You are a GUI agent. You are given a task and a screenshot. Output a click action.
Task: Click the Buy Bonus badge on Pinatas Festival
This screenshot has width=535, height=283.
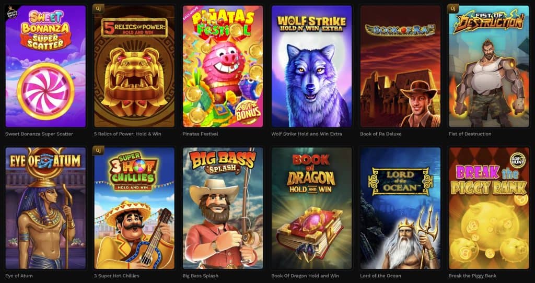pyautogui.click(x=248, y=112)
